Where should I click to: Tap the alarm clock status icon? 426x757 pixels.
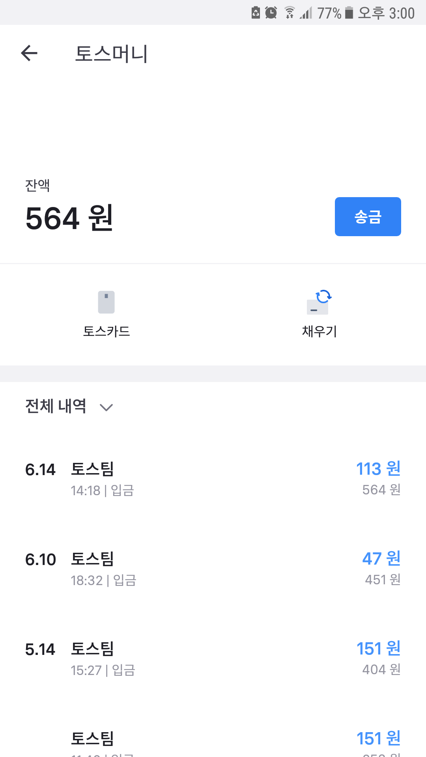point(271,13)
